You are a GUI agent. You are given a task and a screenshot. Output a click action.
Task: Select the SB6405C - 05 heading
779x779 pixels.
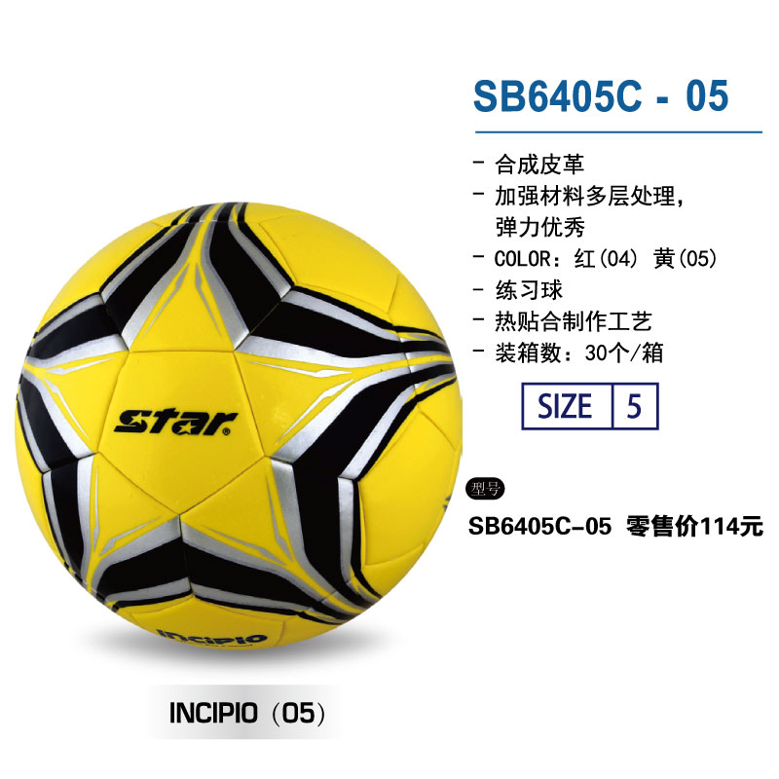pyautogui.click(x=601, y=95)
